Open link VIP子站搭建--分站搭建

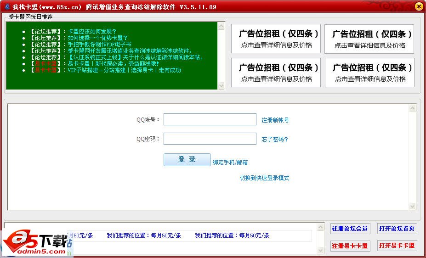124,70
